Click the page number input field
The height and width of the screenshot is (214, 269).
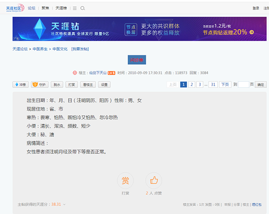(x=243, y=84)
